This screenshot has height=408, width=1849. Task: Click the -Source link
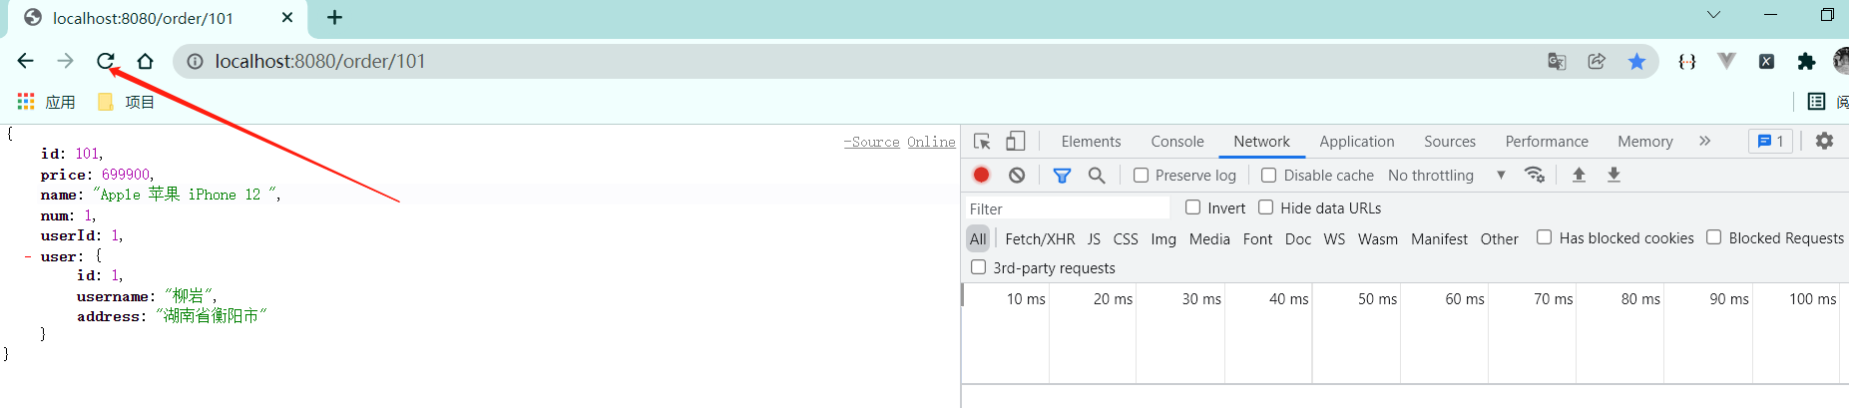point(871,143)
